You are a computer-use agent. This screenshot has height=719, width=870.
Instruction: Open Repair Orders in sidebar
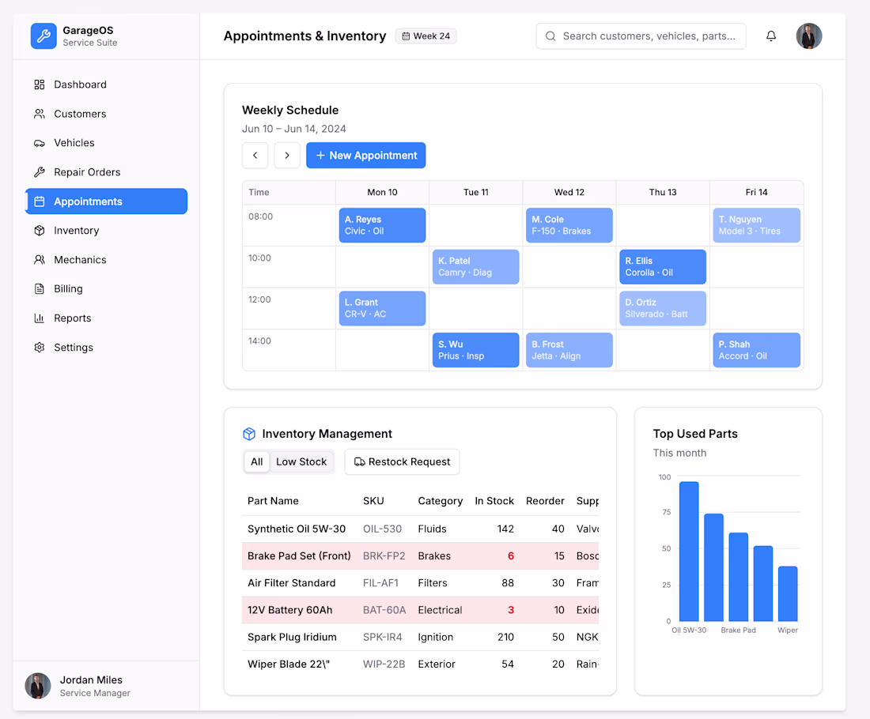106,172
